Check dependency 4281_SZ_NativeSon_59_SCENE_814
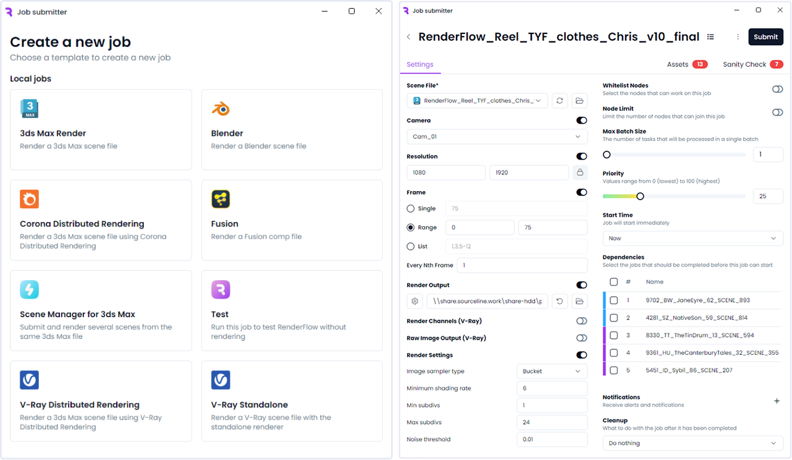This screenshot has width=792, height=460. pos(613,318)
